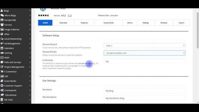This screenshot has width=199, height=112.
Task: Click the Customer Support lifebuoy icon
Action: (2, 86)
